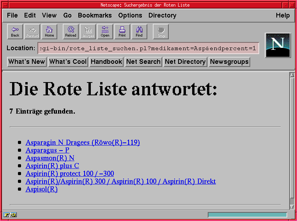
Task: Open the Options menu
Action: coord(130,15)
